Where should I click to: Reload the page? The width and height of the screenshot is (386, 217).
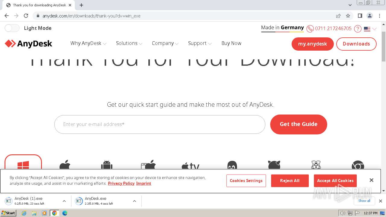point(26,16)
